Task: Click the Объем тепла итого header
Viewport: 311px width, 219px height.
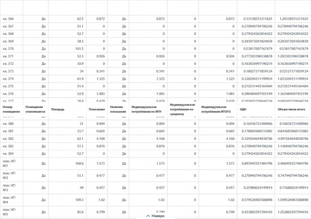Action: pyautogui.click(x=291, y=109)
